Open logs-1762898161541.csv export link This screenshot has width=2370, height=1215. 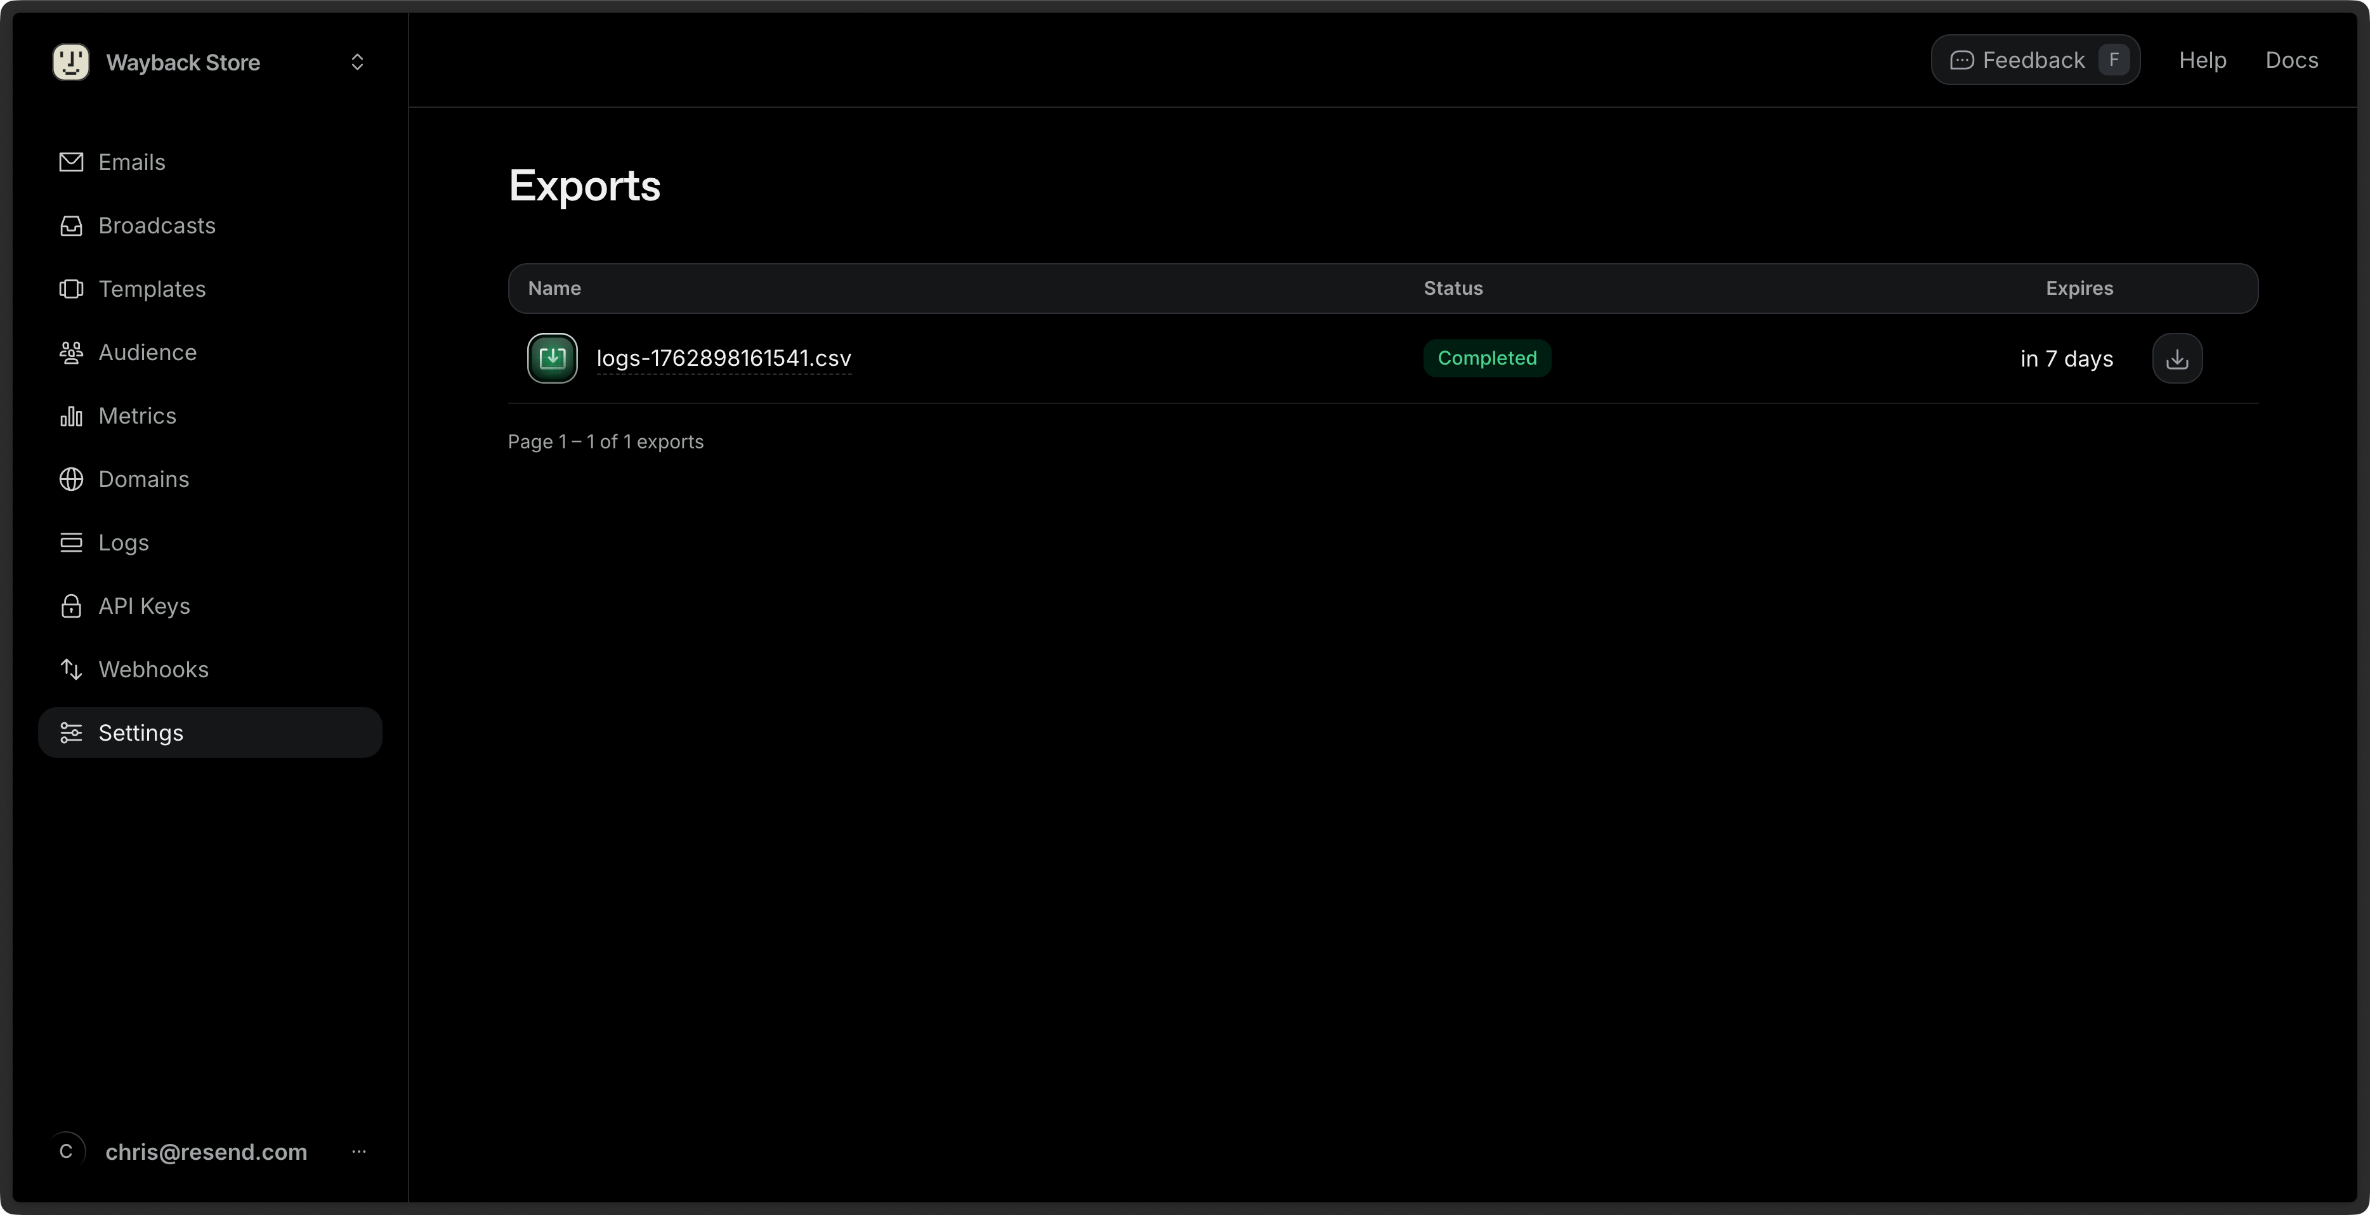tap(723, 358)
